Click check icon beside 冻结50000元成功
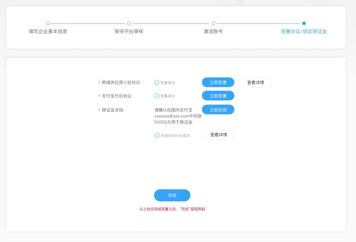This screenshot has width=356, height=242. click(157, 136)
